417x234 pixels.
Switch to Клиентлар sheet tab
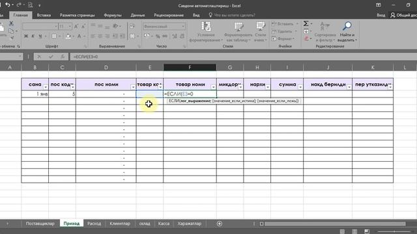pyautogui.click(x=120, y=224)
